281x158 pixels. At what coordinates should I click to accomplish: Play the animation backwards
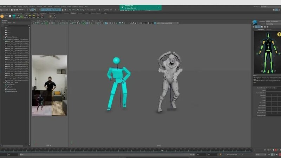[273, 150]
